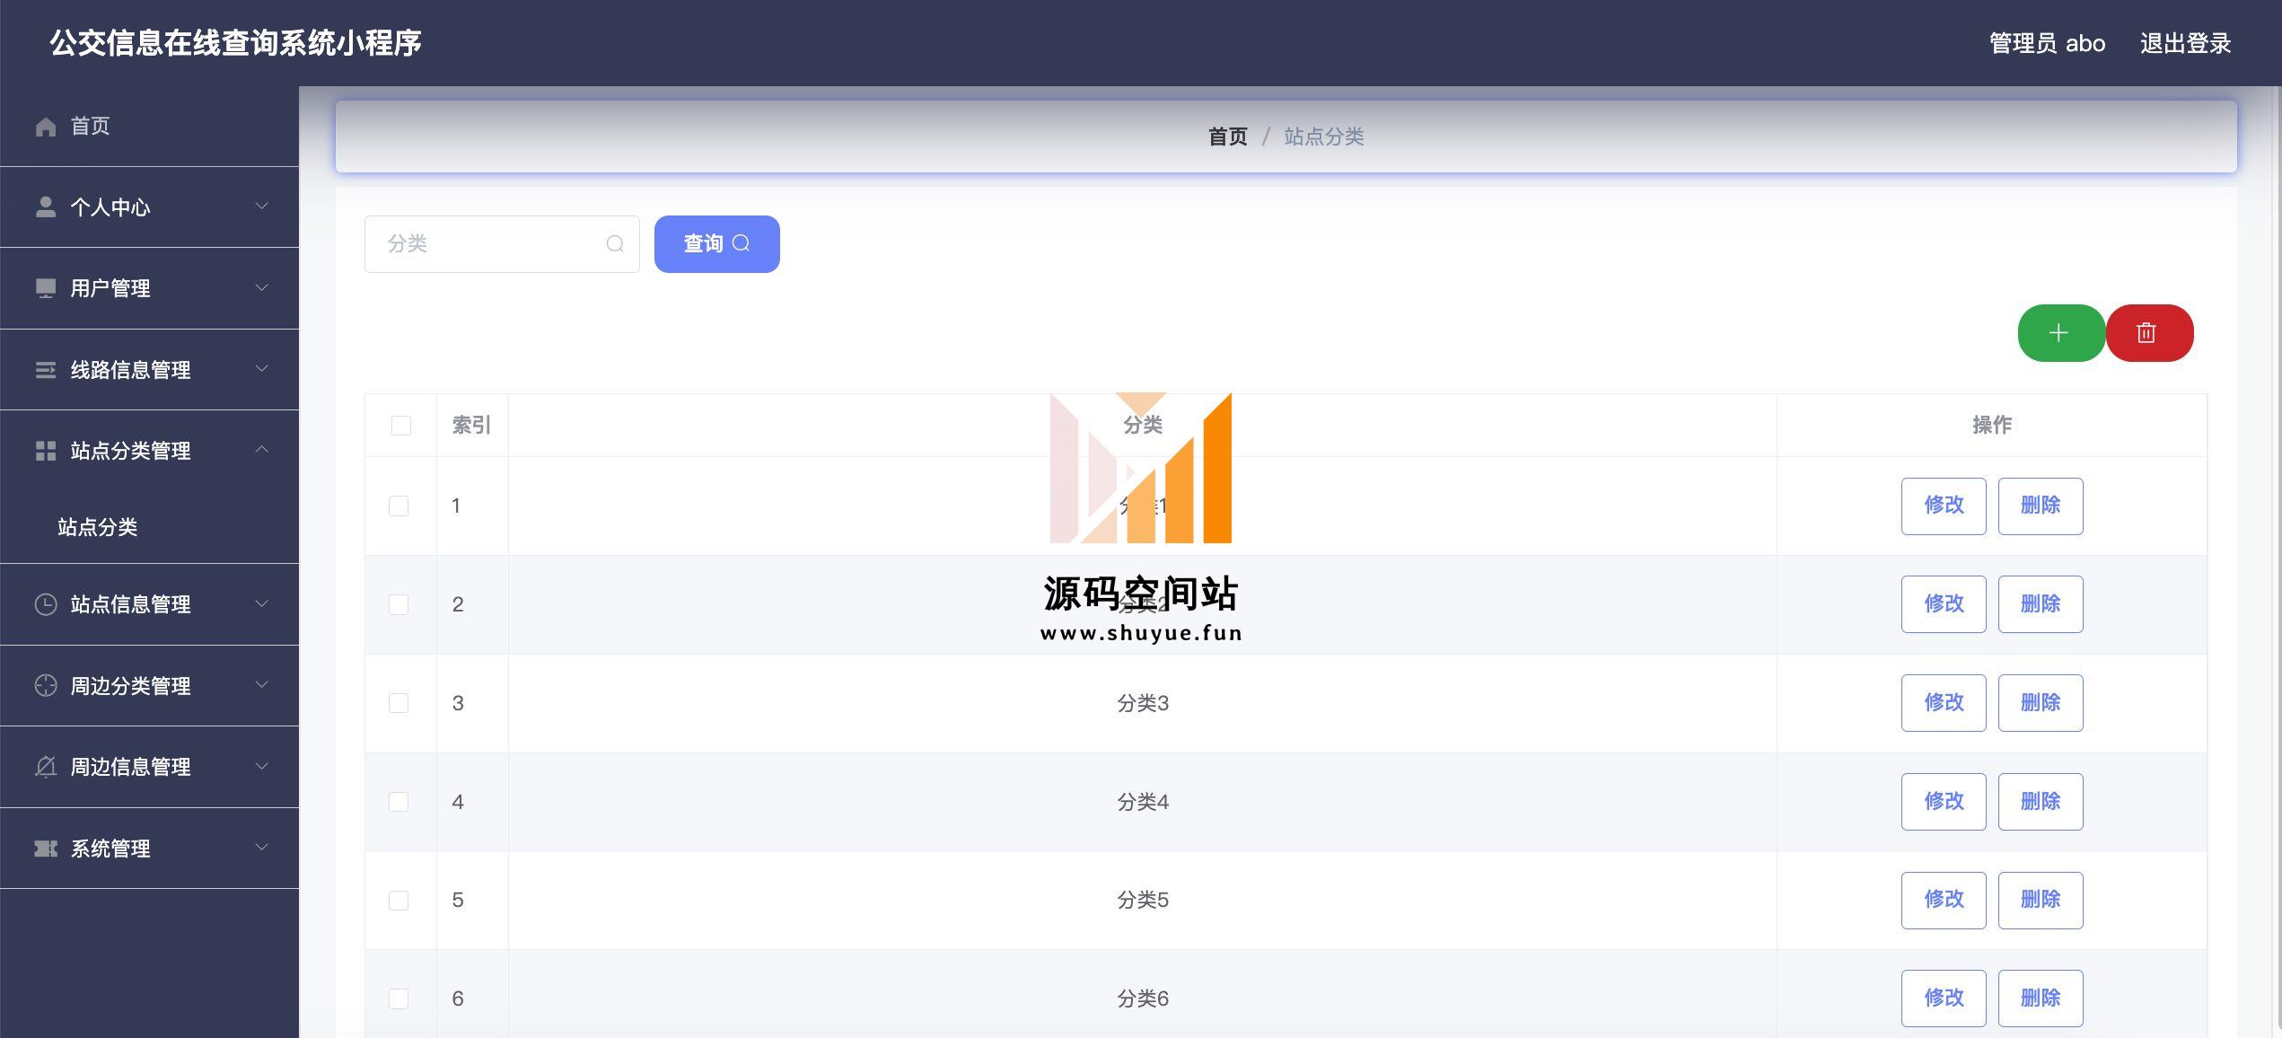Expand the 站点信息管理 chevron
Image resolution: width=2282 pixels, height=1038 pixels.
[262, 603]
